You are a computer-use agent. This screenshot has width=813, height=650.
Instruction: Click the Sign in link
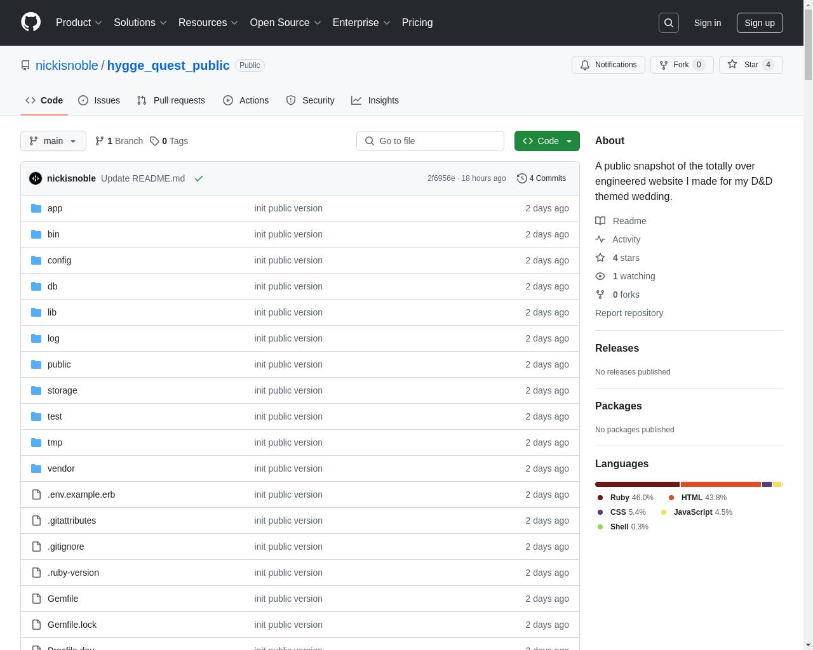pos(707,23)
